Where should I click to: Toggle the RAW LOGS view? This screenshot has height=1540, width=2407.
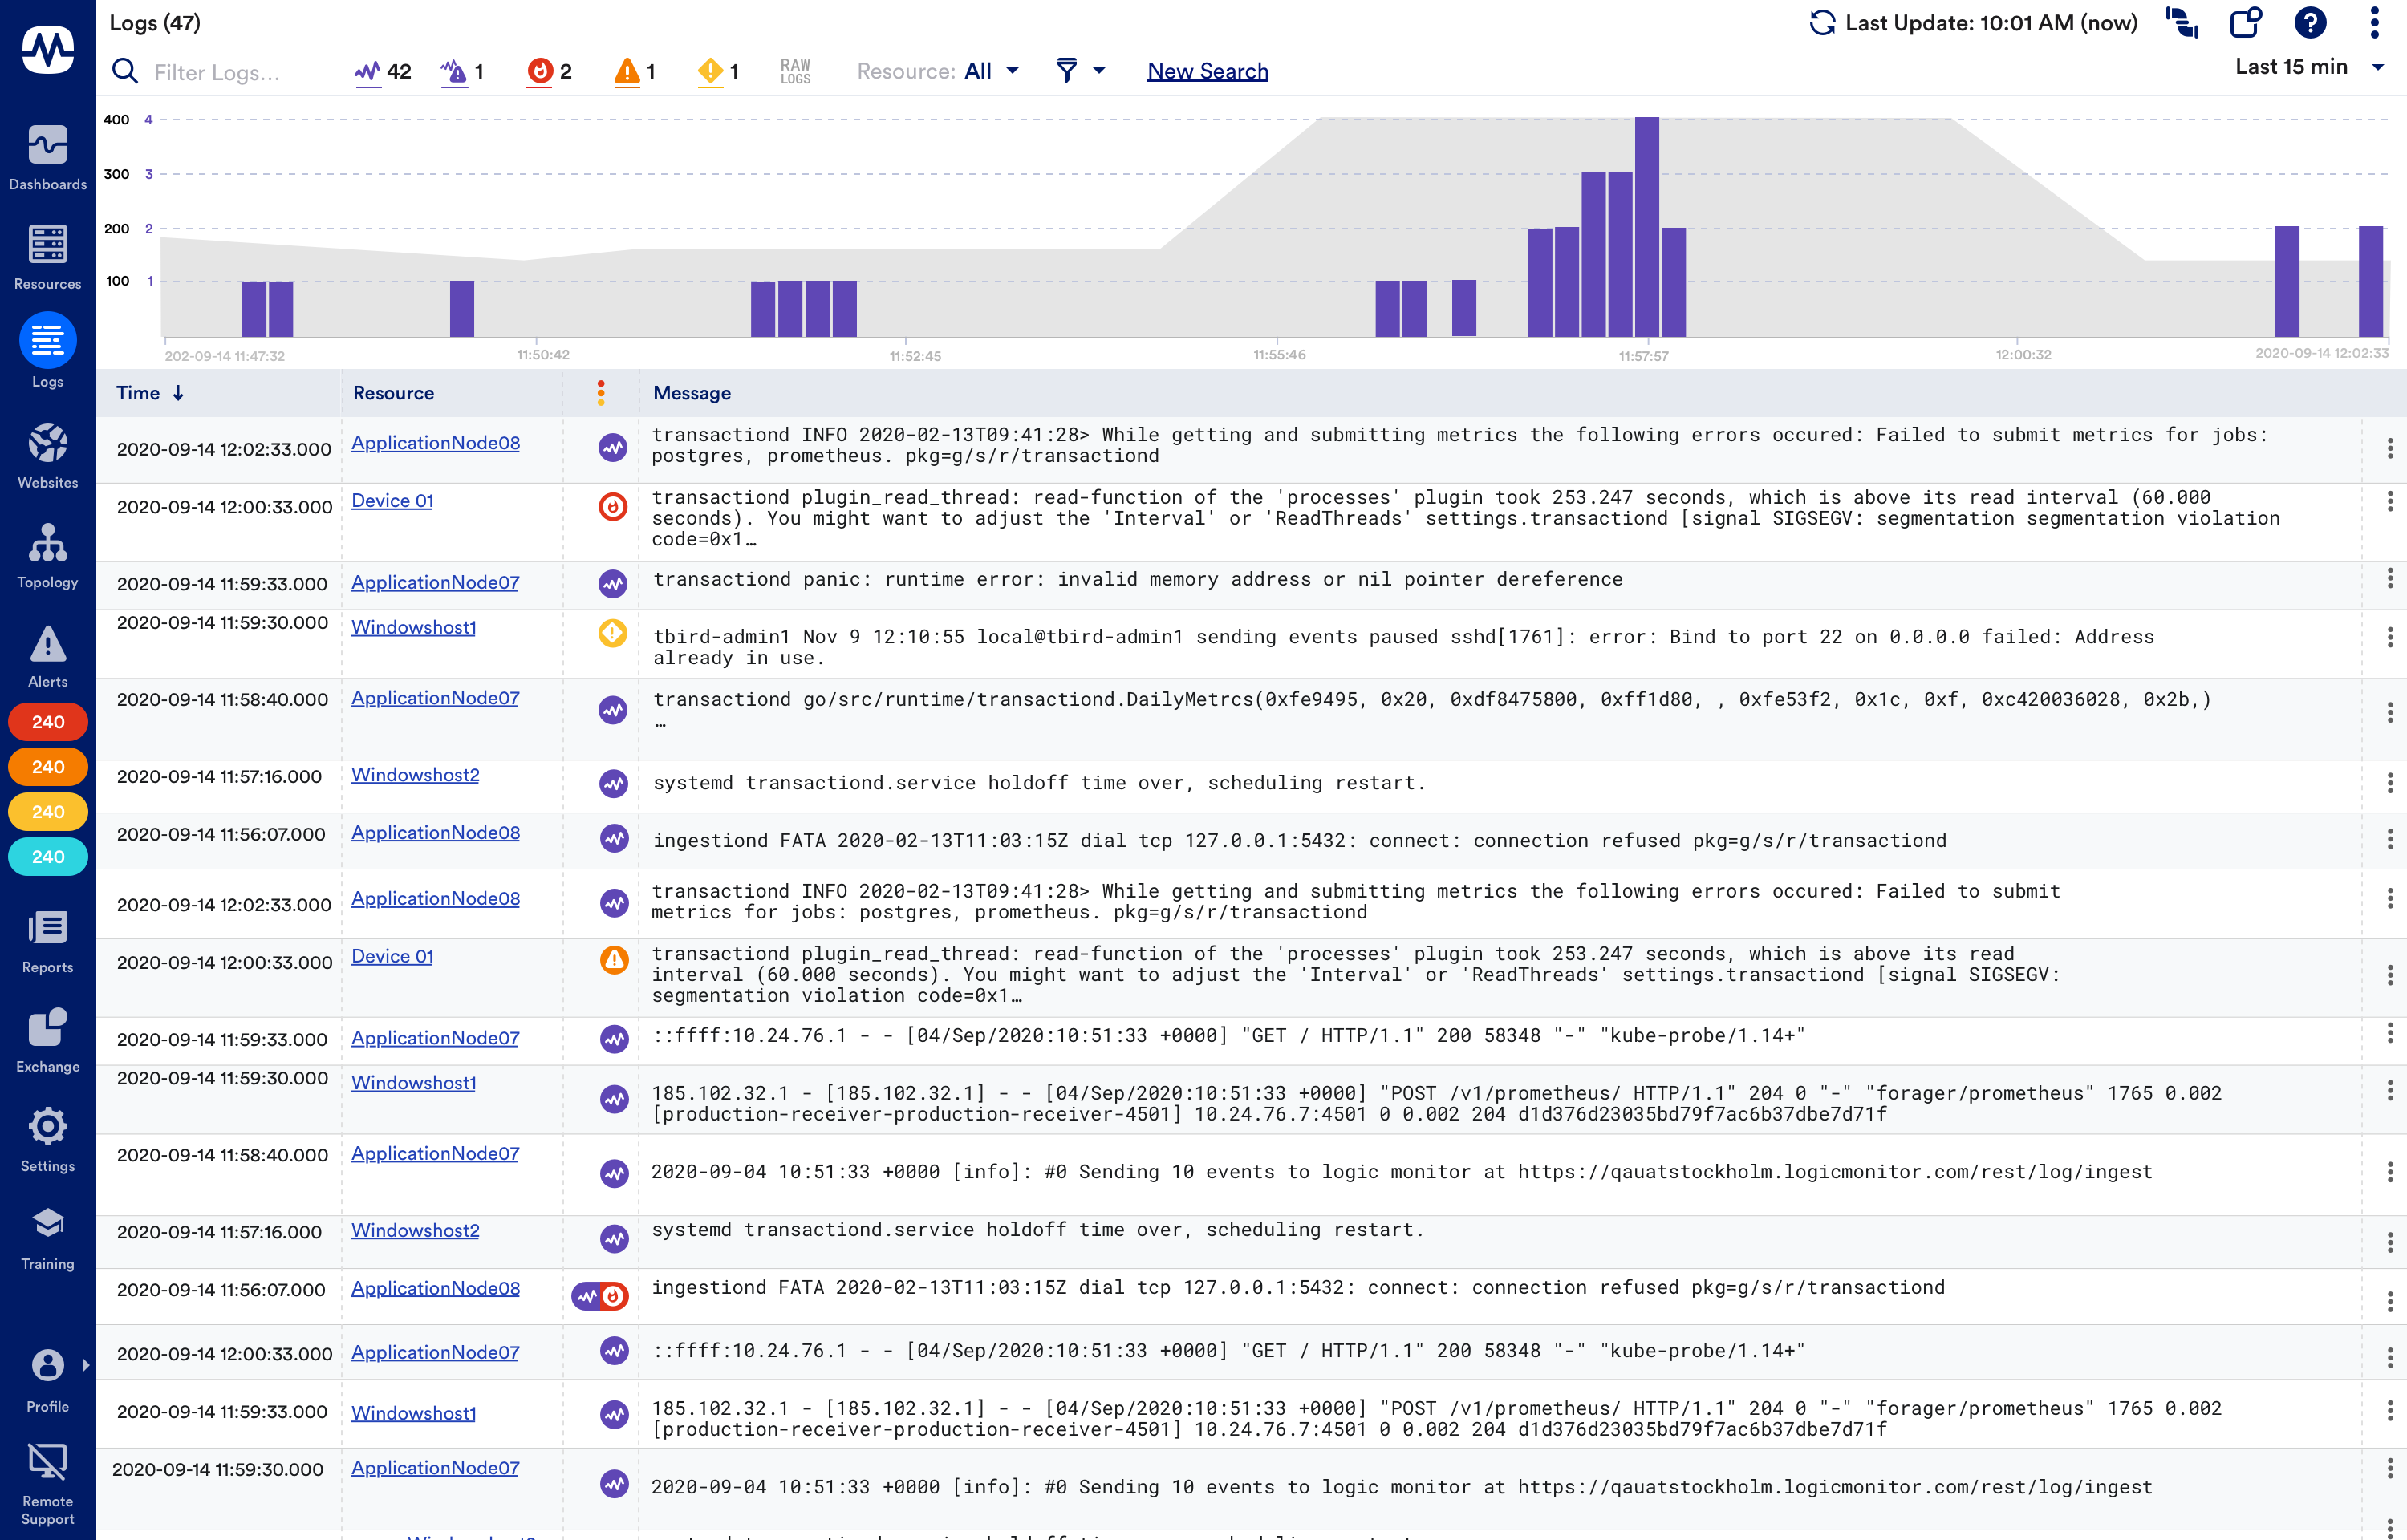pos(795,70)
